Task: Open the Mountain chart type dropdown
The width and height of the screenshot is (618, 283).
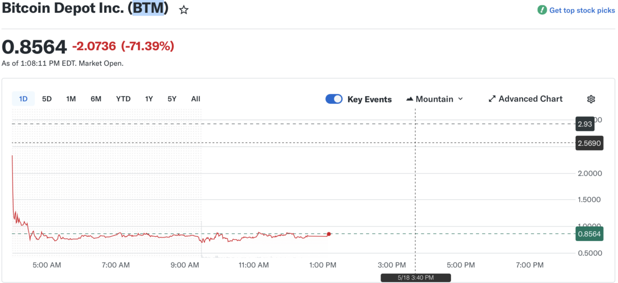Action: (435, 99)
